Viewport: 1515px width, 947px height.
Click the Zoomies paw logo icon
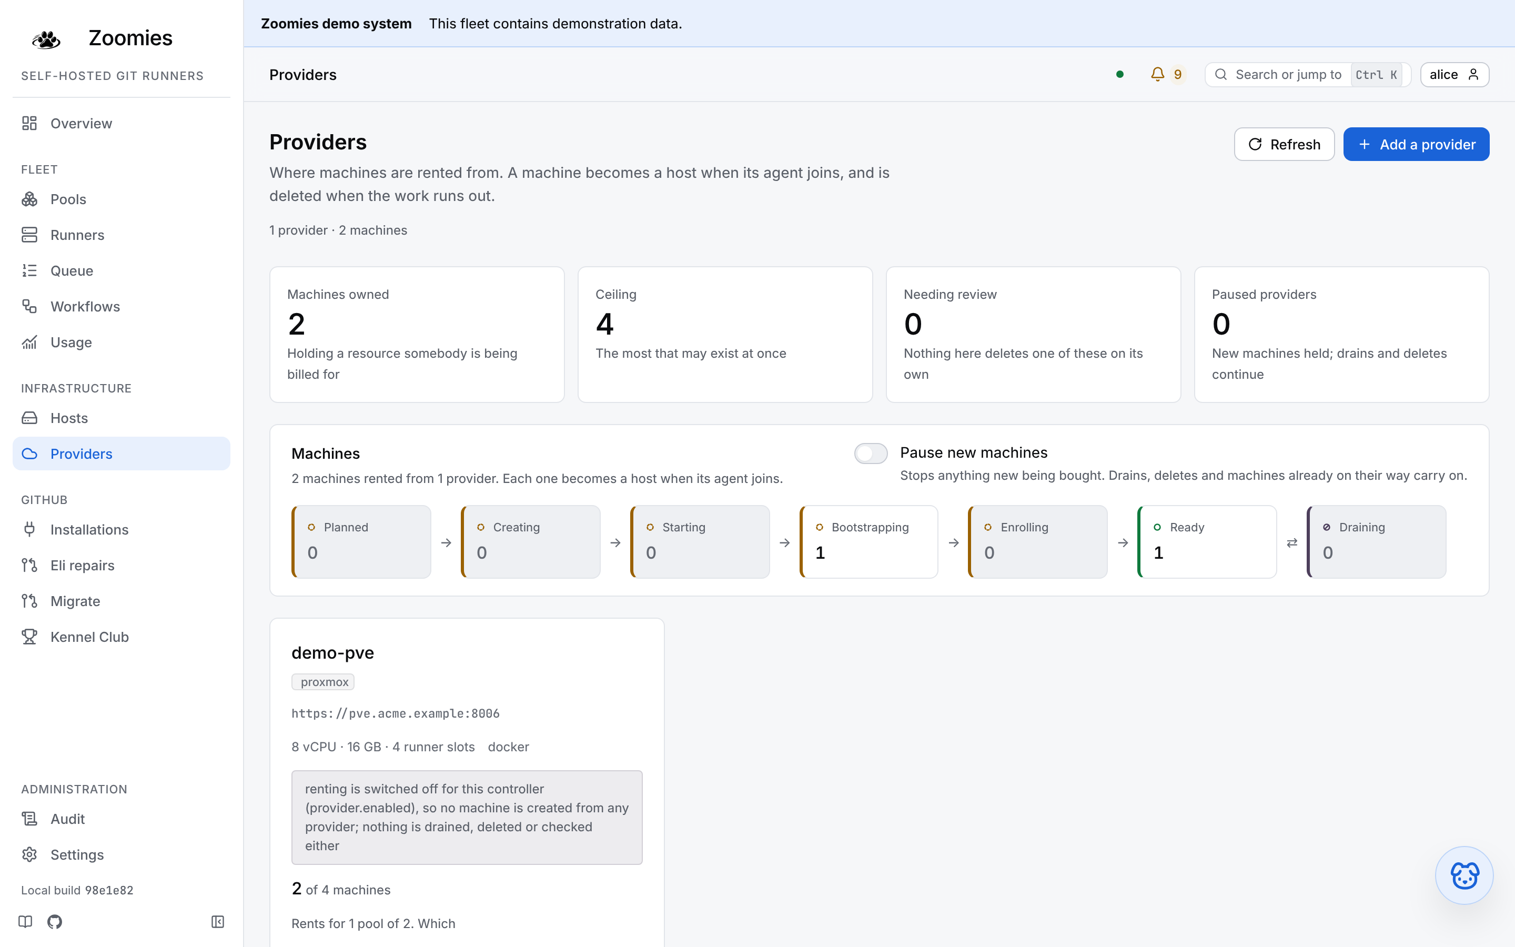(46, 39)
